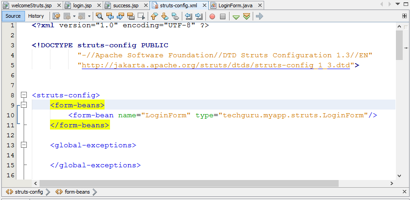This screenshot has height=200, width=410.
Task: Close the struts-config.xml tab
Action: coord(204,5)
